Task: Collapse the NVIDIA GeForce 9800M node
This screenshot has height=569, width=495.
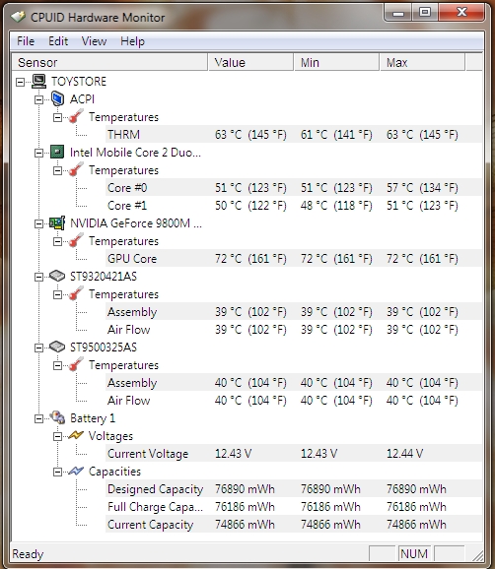Action: point(38,223)
